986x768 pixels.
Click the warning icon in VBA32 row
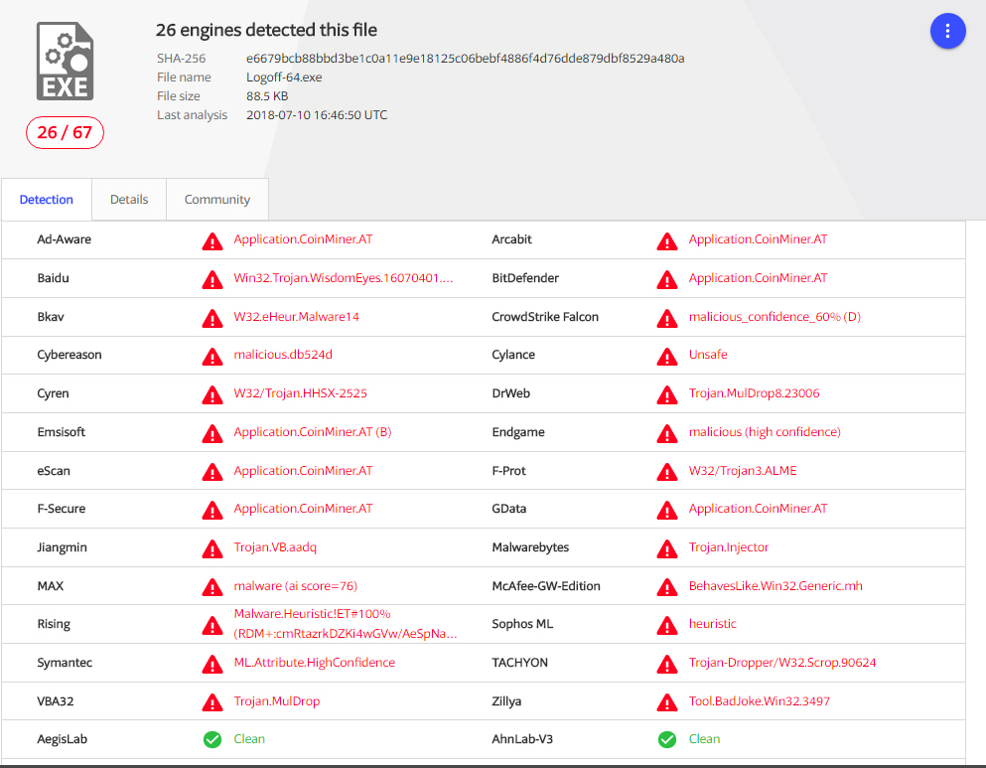tap(212, 703)
